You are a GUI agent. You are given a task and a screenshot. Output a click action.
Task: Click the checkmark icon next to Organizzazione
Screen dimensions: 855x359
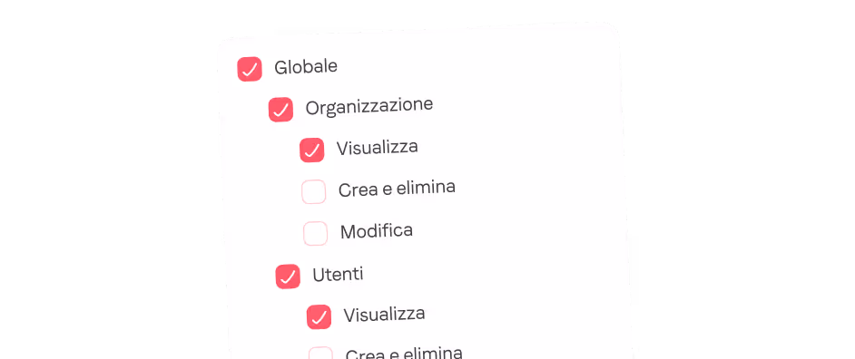click(280, 110)
